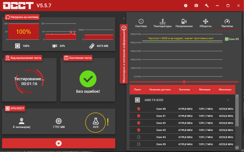The image size is (244, 152).
Task: Click the CPU usage icon beside 100%
Action: coord(17,46)
